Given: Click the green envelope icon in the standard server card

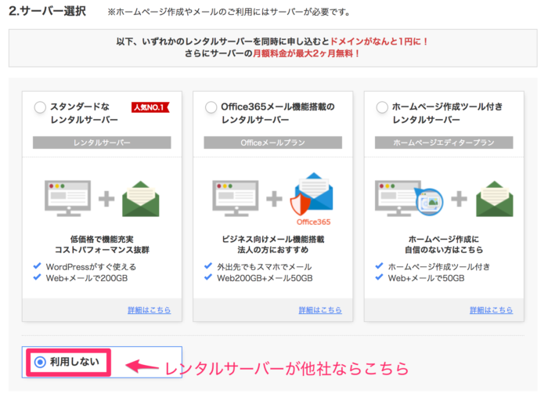Looking at the screenshot, I should pyautogui.click(x=141, y=199).
